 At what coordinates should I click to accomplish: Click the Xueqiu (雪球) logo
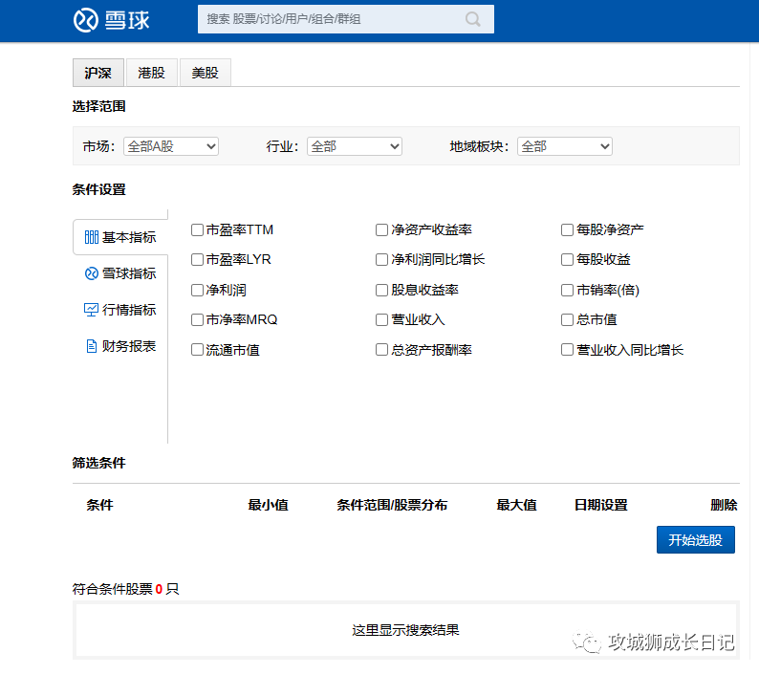111,19
